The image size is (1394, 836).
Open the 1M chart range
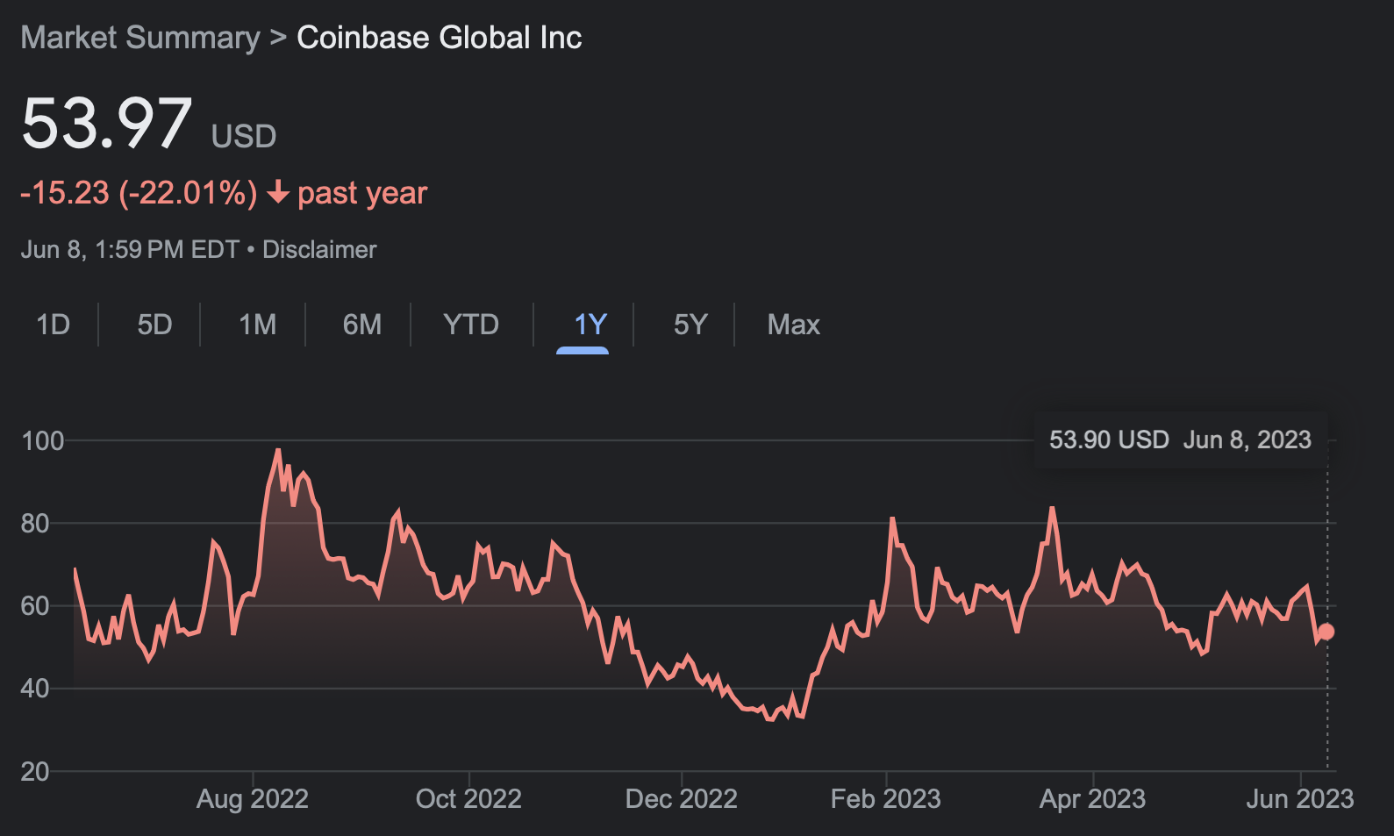(x=257, y=325)
